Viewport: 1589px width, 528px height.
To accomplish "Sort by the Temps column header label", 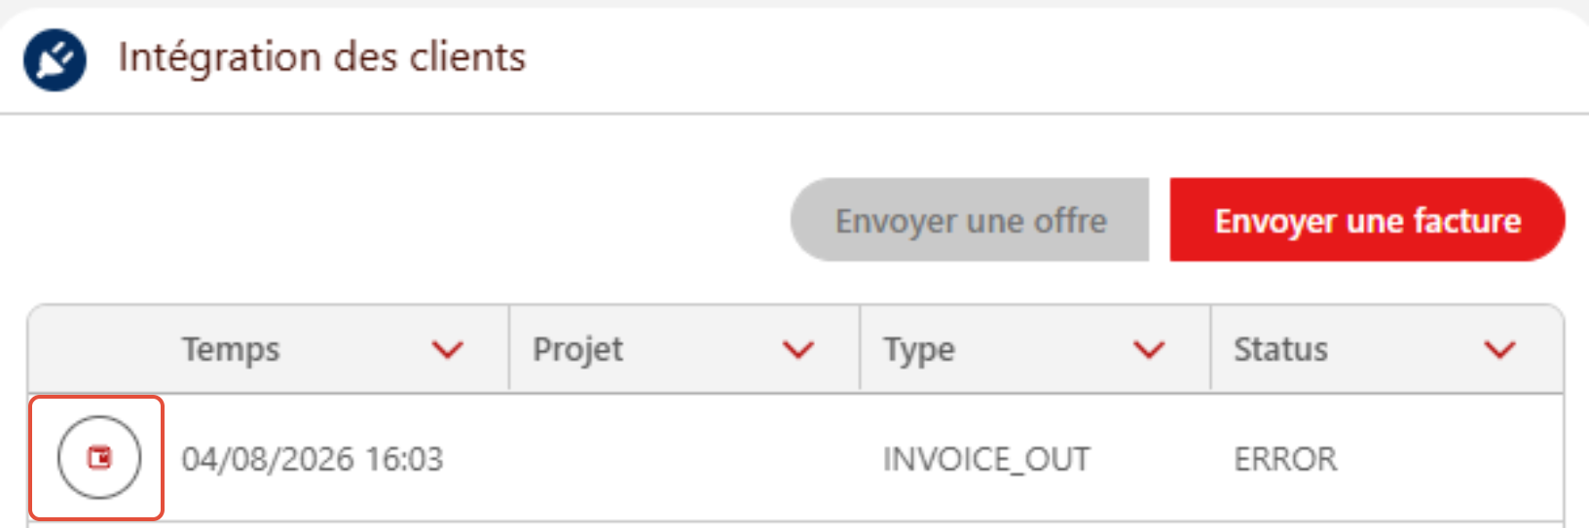I will pos(231,349).
